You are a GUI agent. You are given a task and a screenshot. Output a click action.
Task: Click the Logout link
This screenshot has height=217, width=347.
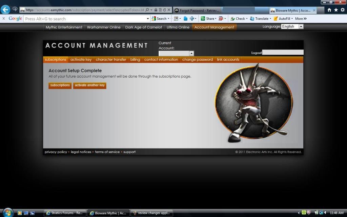coord(257,53)
